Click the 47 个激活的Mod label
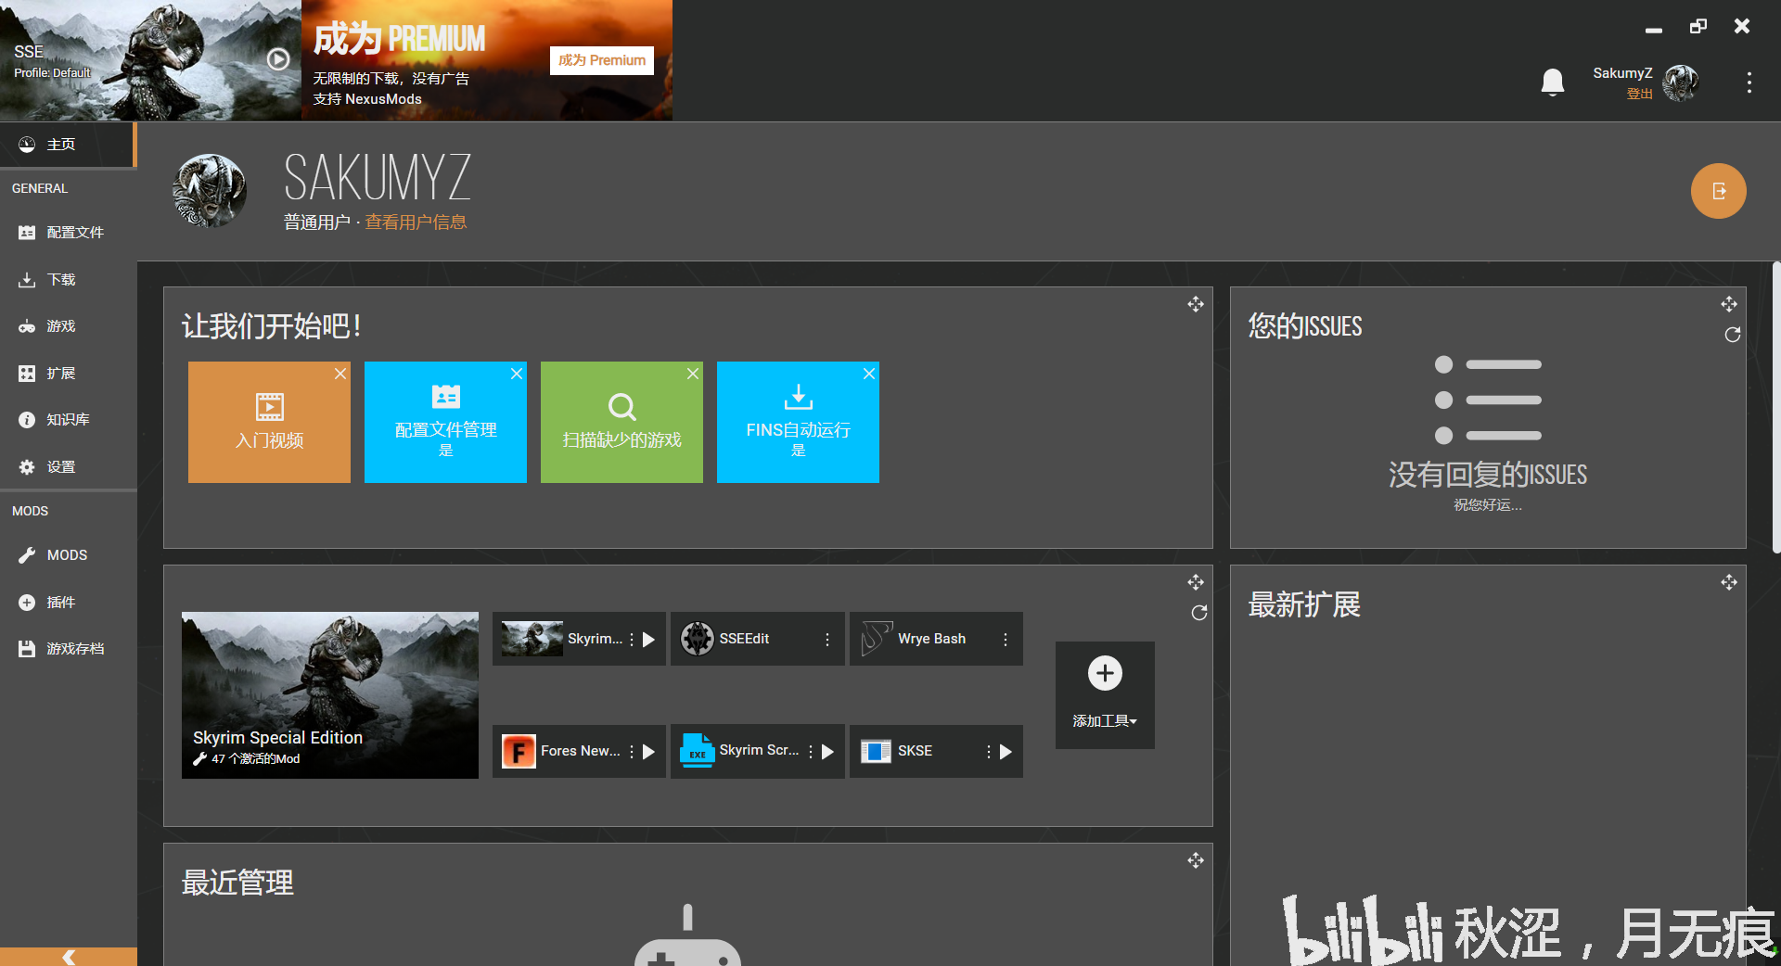The height and width of the screenshot is (966, 1781). tap(255, 758)
